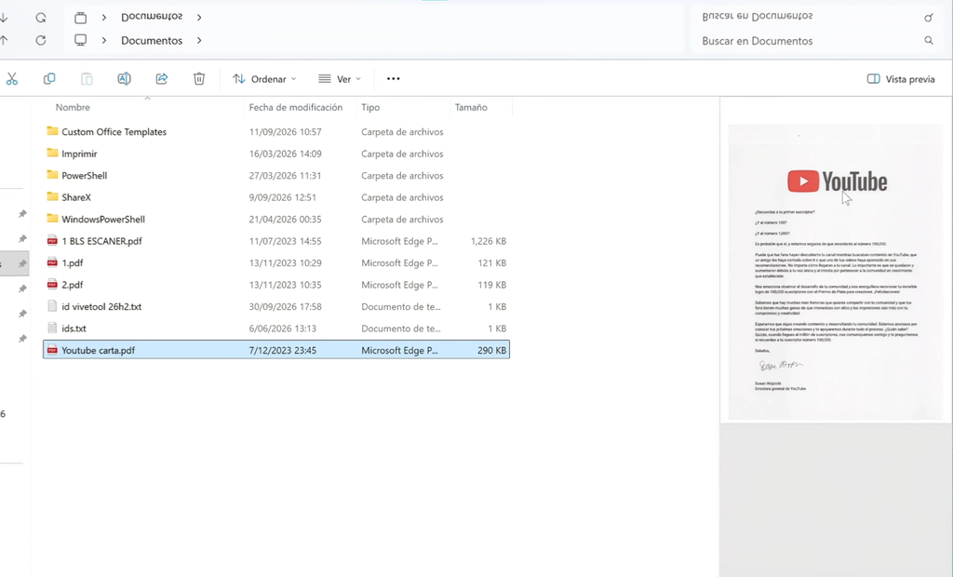Click the YouTube letter preview thumbnail
The height and width of the screenshot is (577, 953).
[836, 273]
